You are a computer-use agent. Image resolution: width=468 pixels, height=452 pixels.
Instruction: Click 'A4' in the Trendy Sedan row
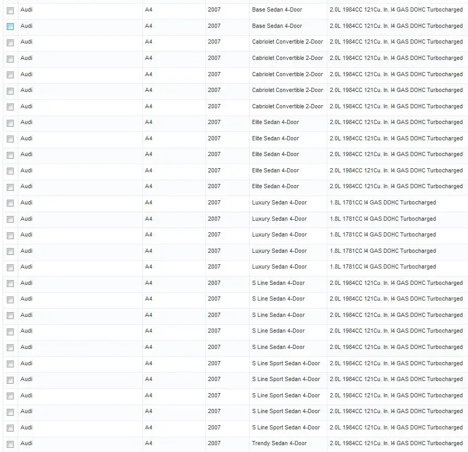149,444
